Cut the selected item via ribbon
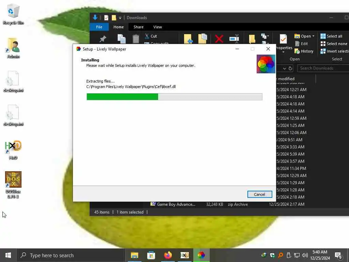349x262 pixels. pos(151,36)
